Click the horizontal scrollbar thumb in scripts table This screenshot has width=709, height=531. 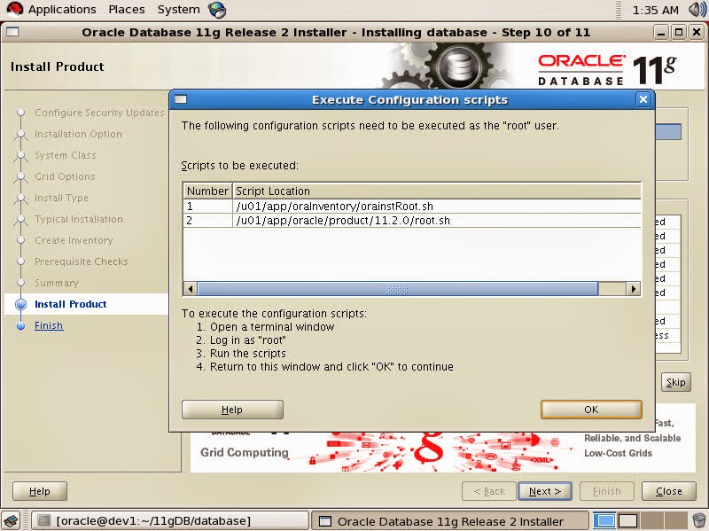[x=398, y=289]
